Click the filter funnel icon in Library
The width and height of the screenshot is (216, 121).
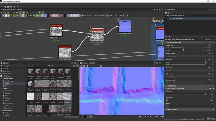tap(49, 66)
